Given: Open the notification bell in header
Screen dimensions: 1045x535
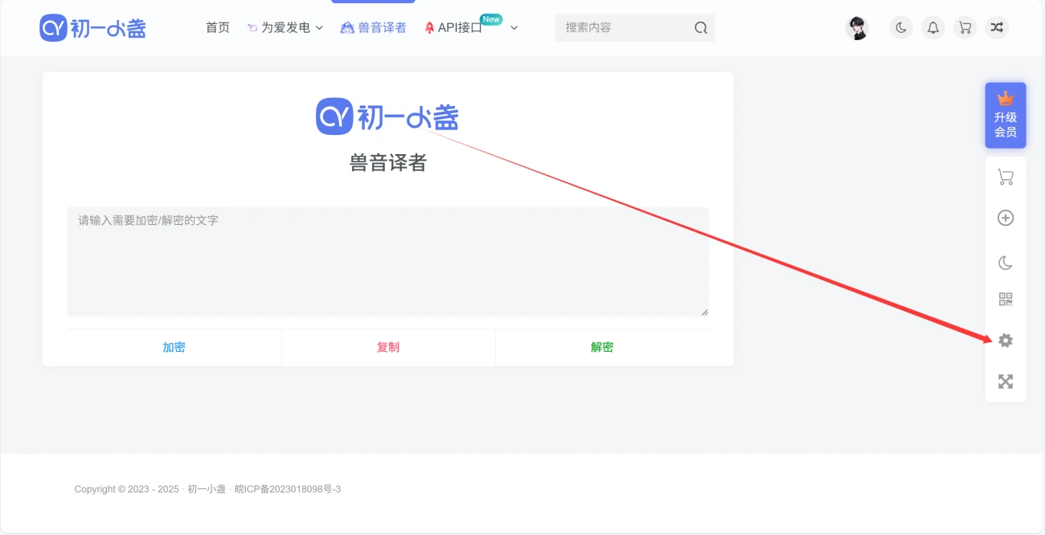Looking at the screenshot, I should point(932,28).
